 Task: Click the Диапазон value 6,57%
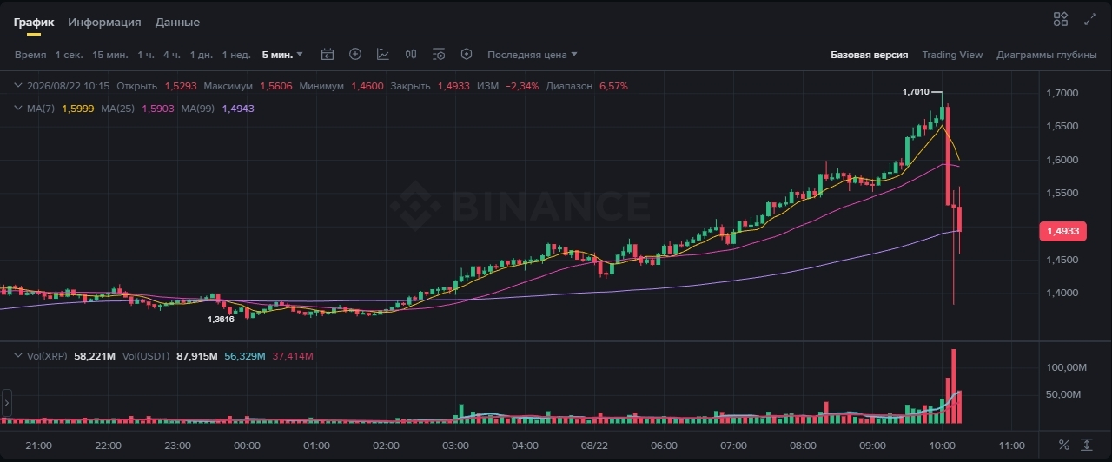(x=613, y=86)
